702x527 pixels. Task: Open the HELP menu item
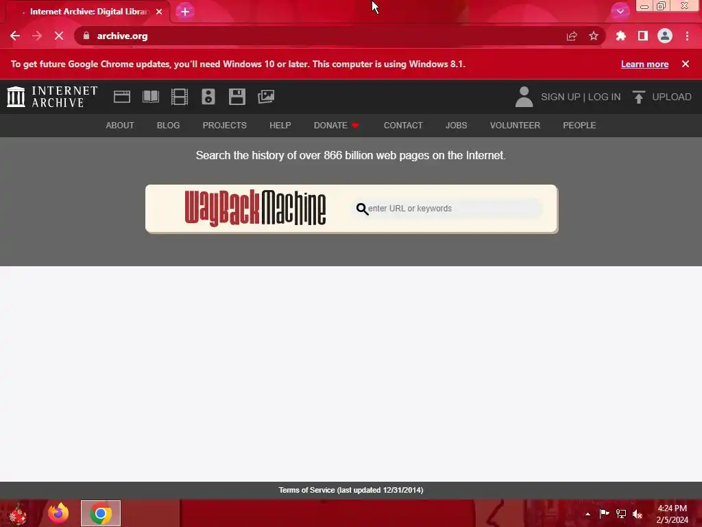click(x=280, y=126)
